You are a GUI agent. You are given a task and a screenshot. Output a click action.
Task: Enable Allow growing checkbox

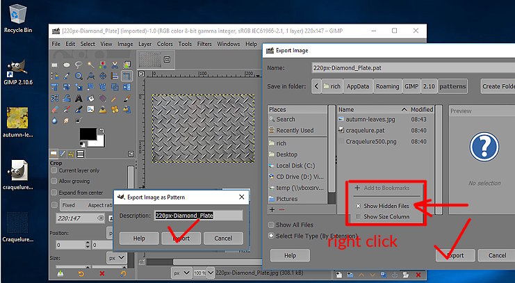pyautogui.click(x=54, y=181)
